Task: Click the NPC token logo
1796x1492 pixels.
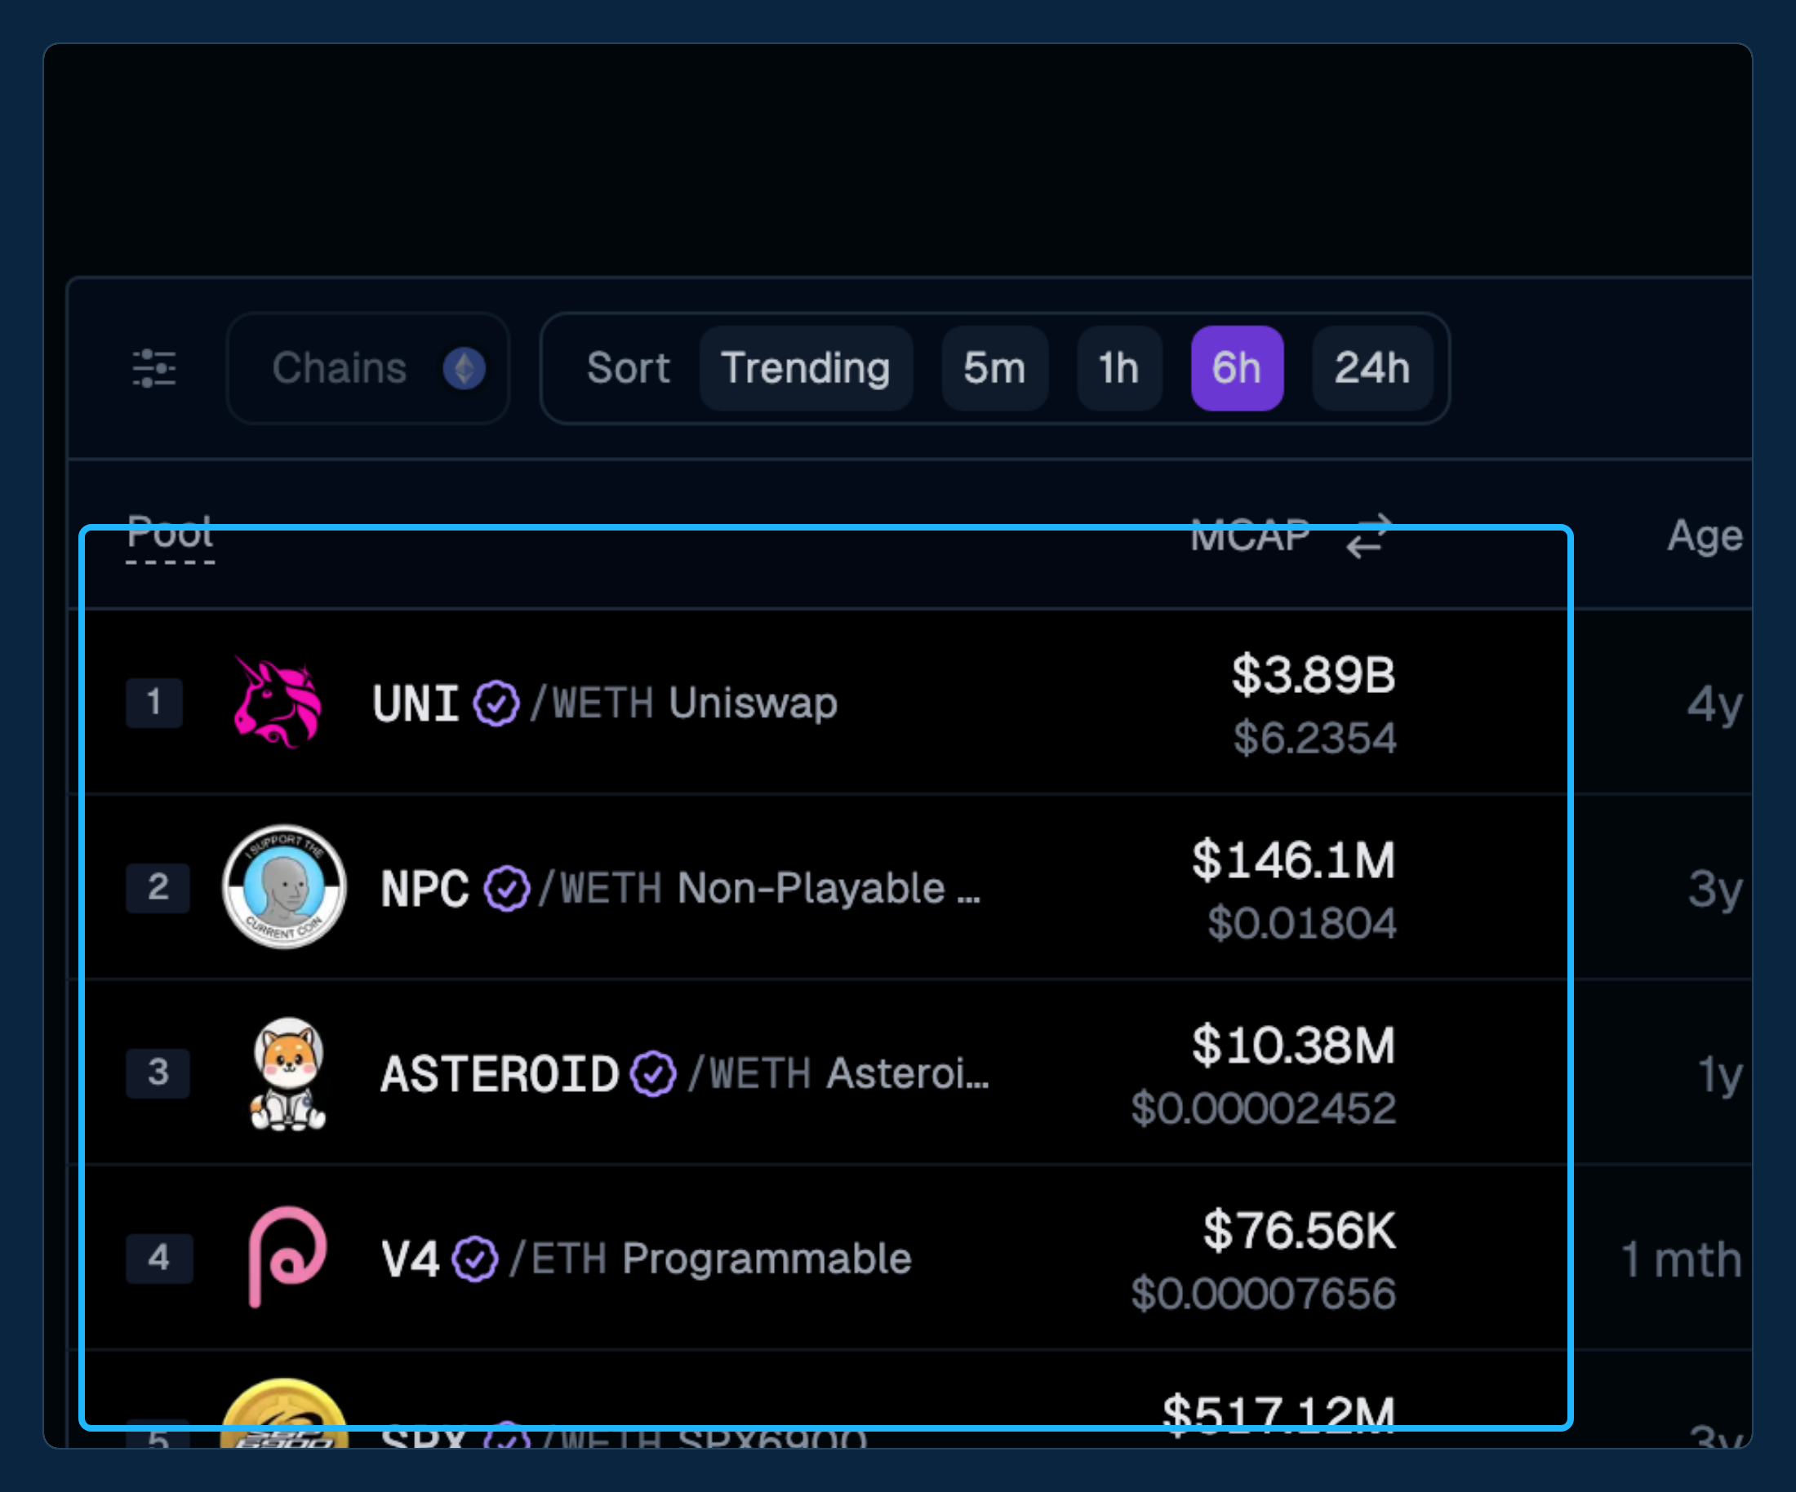Action: coord(285,886)
